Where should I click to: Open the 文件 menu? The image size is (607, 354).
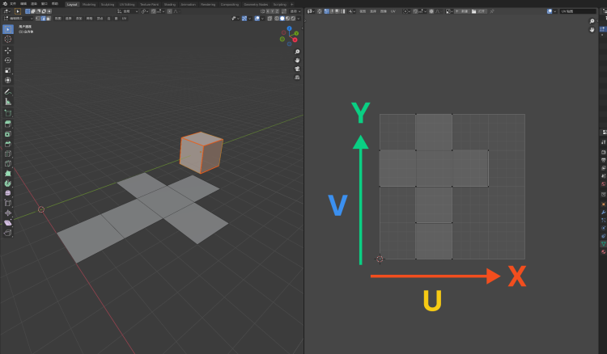(x=13, y=4)
